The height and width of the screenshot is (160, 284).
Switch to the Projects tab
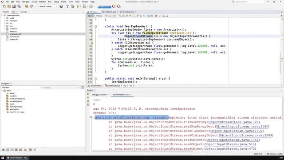(x=6, y=12)
